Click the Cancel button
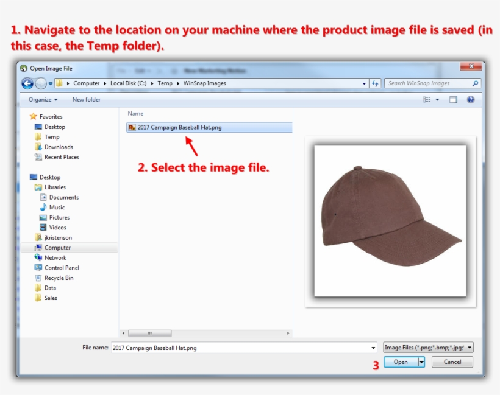500x395 pixels. [x=452, y=362]
